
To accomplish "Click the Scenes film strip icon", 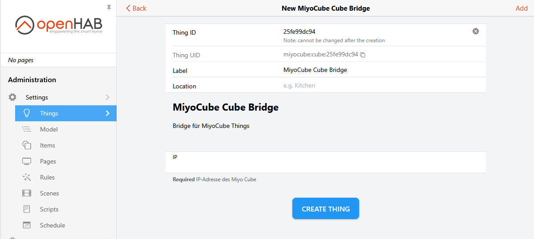I will click(x=27, y=193).
